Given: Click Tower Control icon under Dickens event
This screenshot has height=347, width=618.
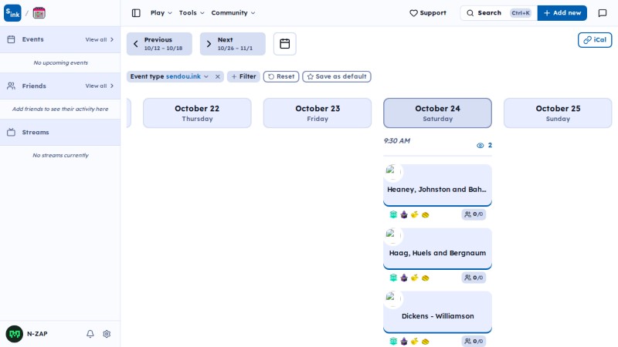Looking at the screenshot, I should tap(404, 341).
